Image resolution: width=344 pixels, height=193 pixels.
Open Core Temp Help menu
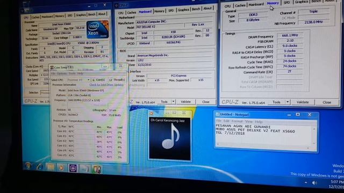[80, 73]
